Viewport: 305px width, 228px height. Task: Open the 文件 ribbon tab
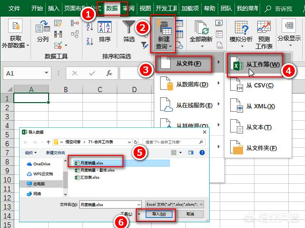point(14,9)
